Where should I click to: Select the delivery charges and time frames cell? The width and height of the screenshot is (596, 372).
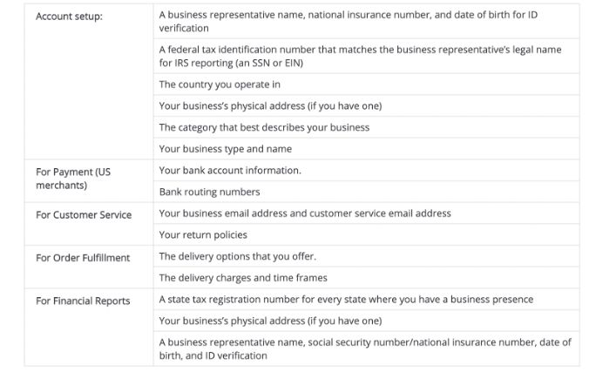pyautogui.click(x=243, y=278)
